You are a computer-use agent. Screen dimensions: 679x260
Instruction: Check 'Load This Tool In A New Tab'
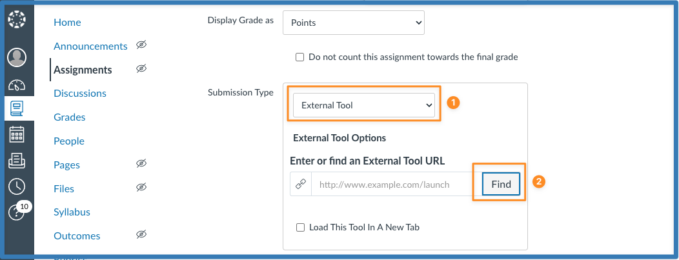[x=299, y=227]
